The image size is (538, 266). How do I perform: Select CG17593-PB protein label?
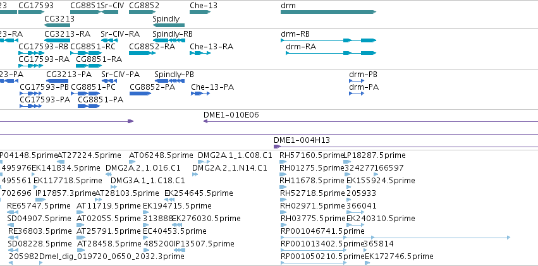(x=44, y=87)
